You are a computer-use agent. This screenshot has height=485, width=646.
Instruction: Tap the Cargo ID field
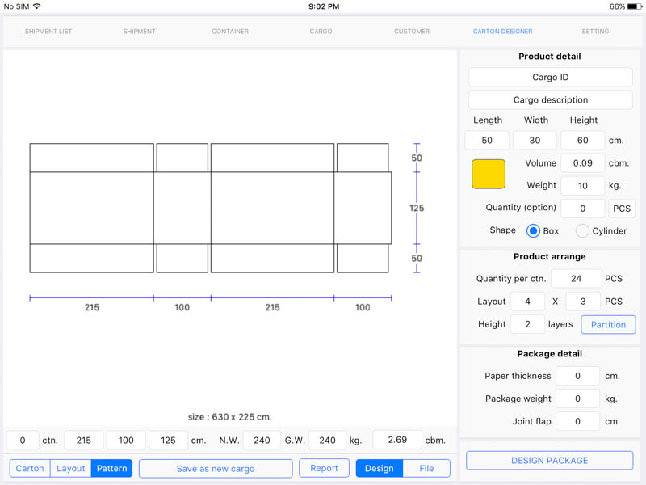coord(551,77)
